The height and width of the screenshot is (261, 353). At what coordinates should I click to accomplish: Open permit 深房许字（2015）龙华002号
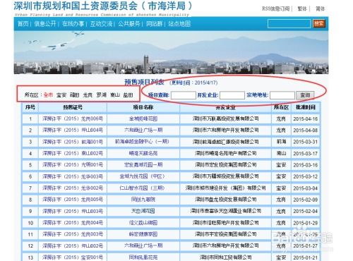(73, 188)
